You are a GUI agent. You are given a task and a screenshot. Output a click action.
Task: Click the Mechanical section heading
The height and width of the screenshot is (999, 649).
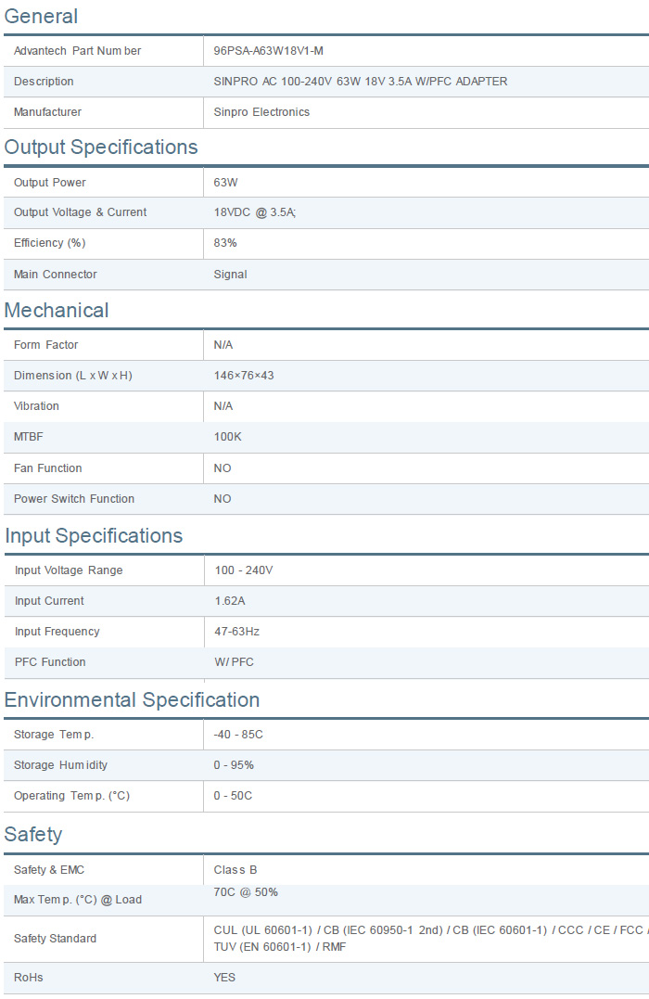coord(57,310)
